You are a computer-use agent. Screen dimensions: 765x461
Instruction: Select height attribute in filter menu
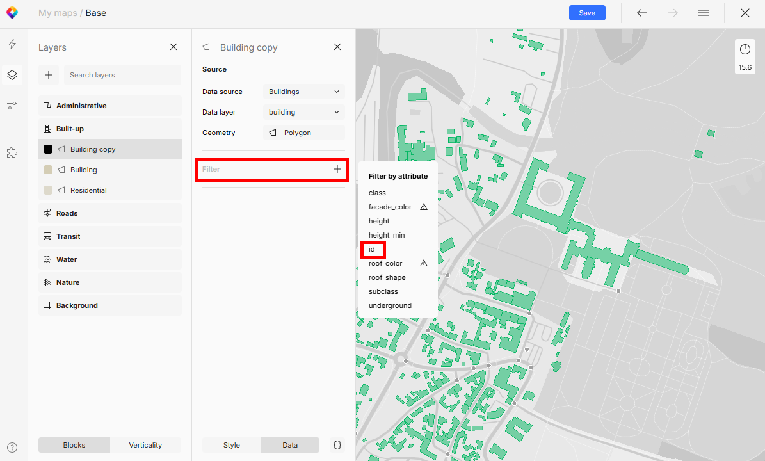click(379, 221)
